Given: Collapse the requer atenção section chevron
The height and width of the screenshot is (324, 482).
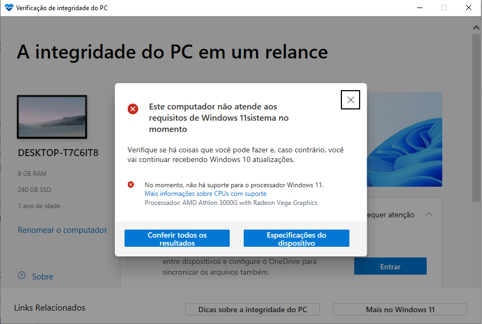Looking at the screenshot, I should (x=429, y=215).
